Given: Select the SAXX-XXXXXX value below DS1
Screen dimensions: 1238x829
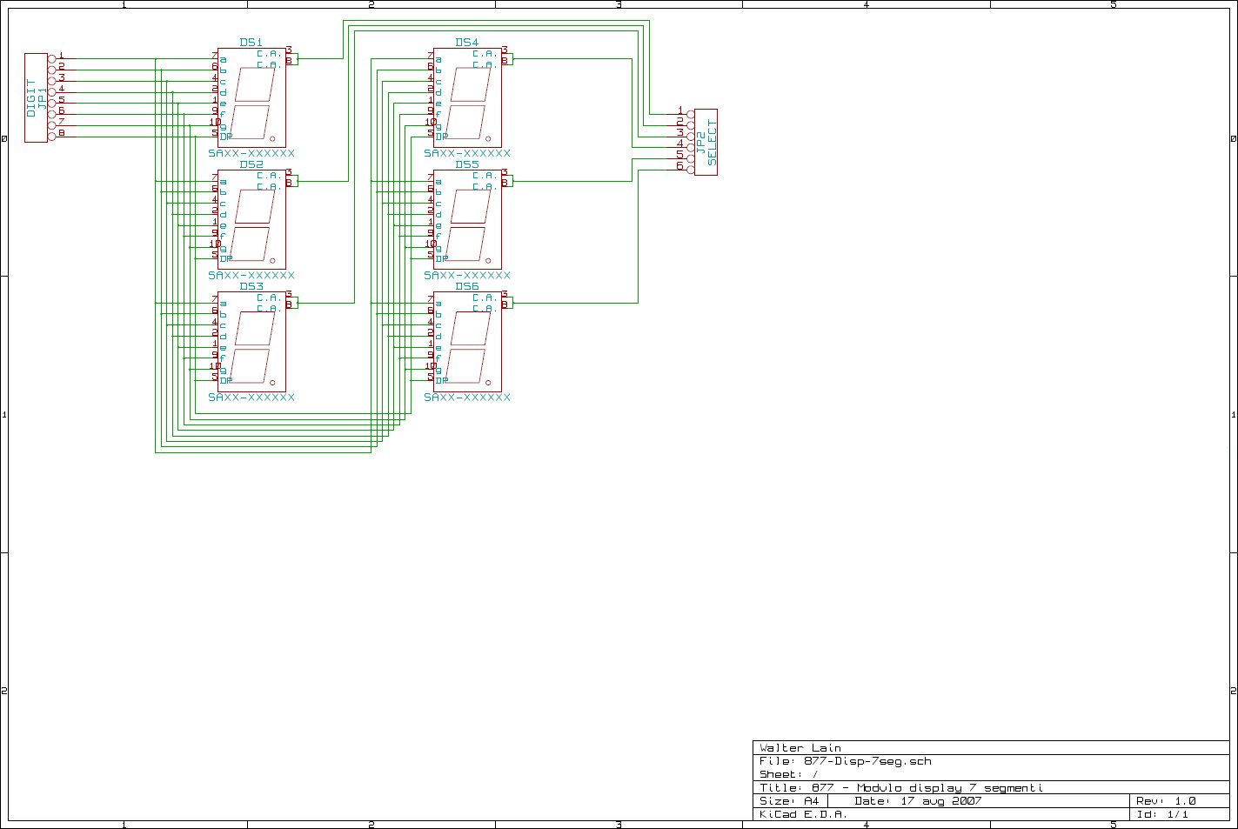Looking at the screenshot, I should [x=251, y=153].
